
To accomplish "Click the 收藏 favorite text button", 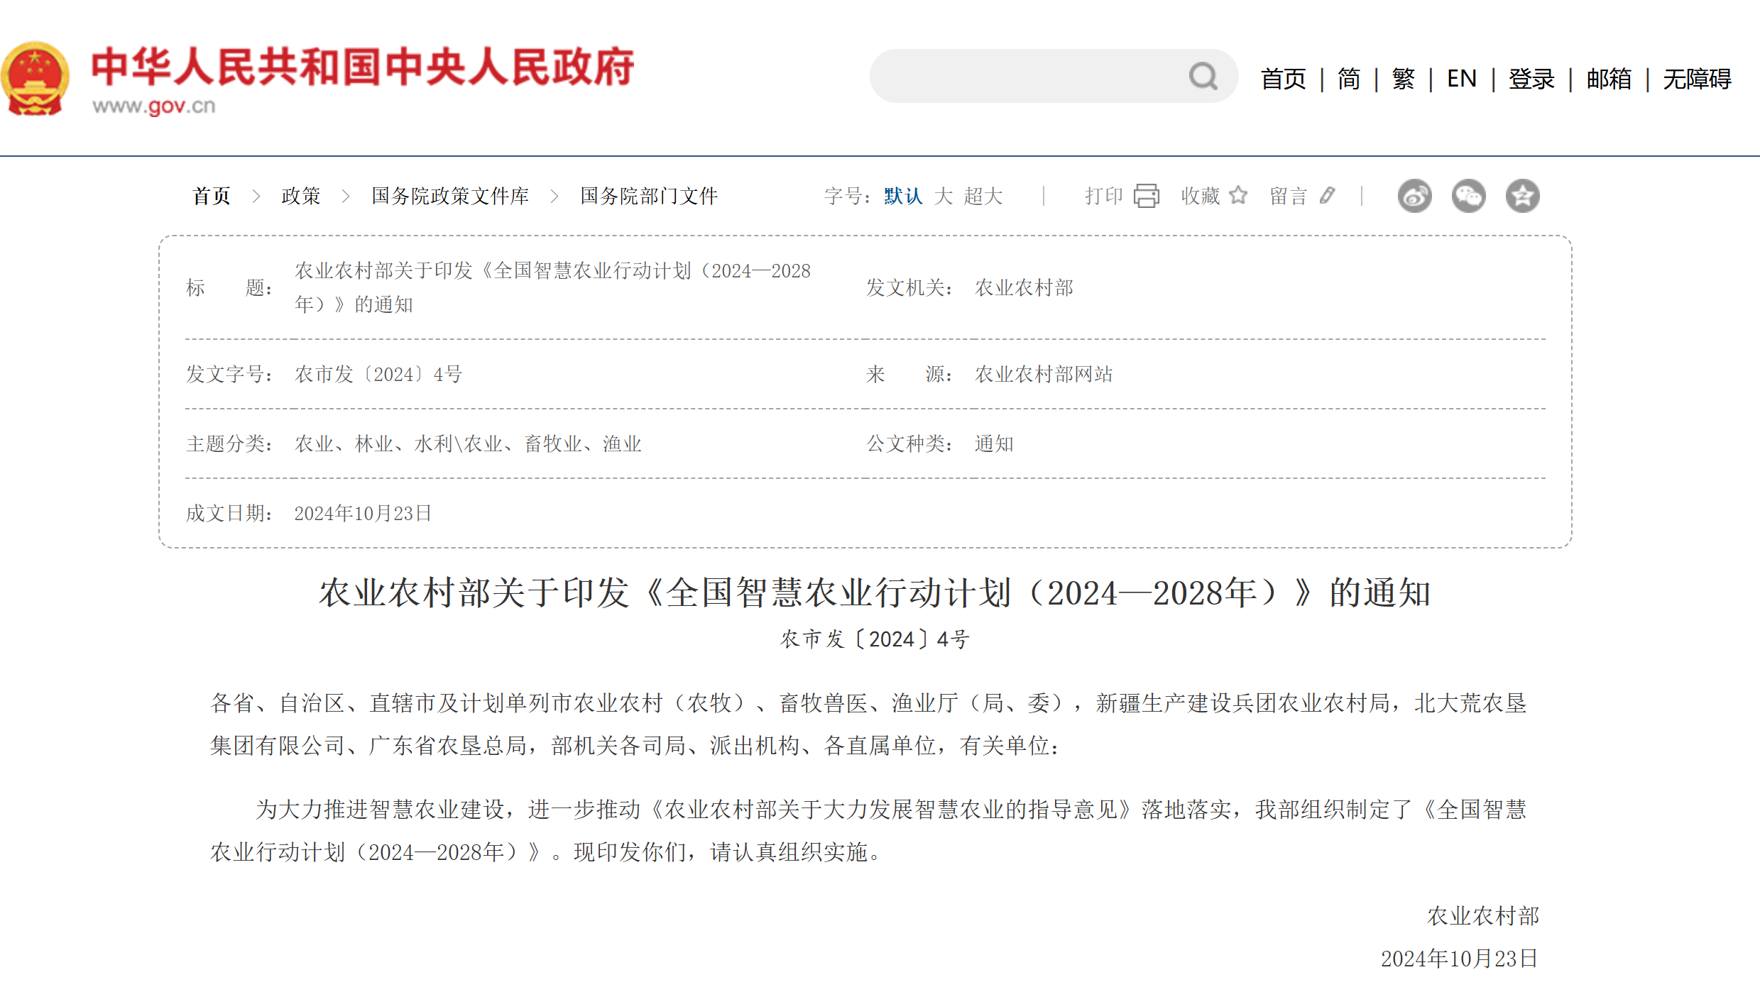I will (x=1201, y=196).
